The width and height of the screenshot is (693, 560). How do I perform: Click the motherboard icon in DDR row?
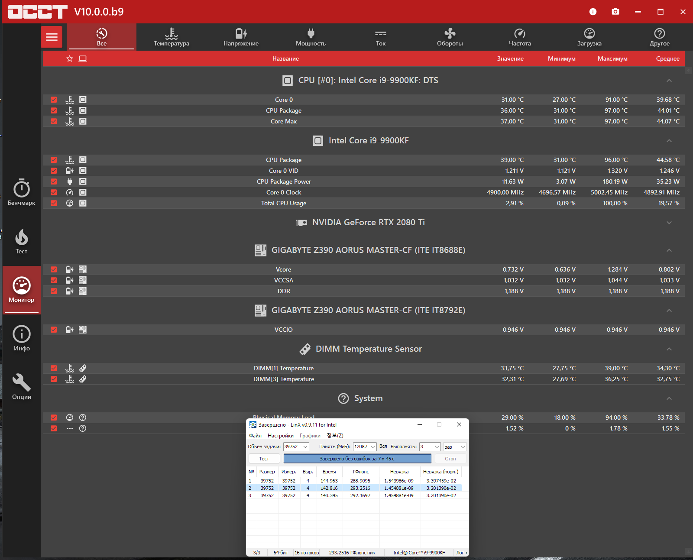pos(83,291)
